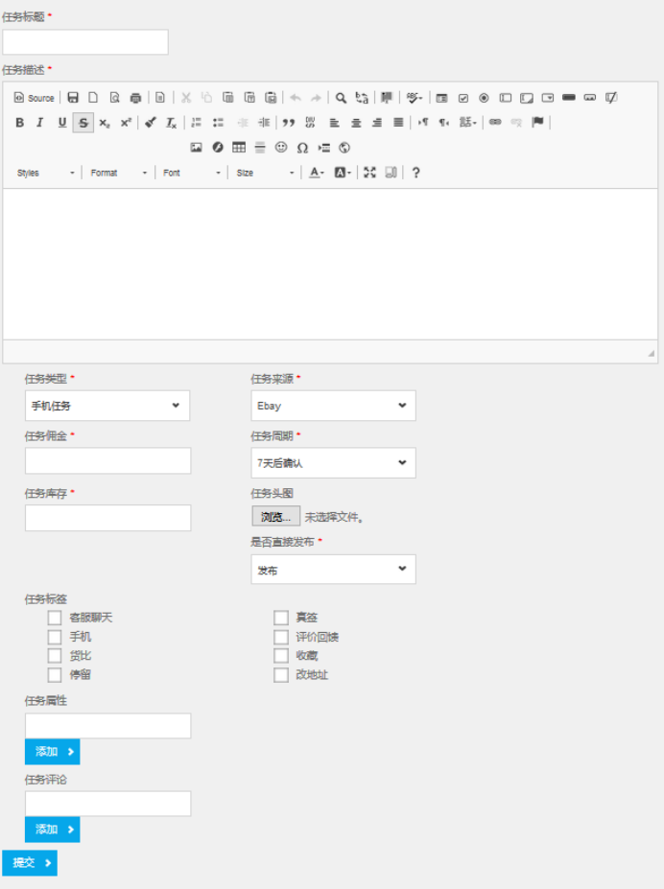Open the editor About help icon
664x889 pixels.
pyautogui.click(x=415, y=173)
